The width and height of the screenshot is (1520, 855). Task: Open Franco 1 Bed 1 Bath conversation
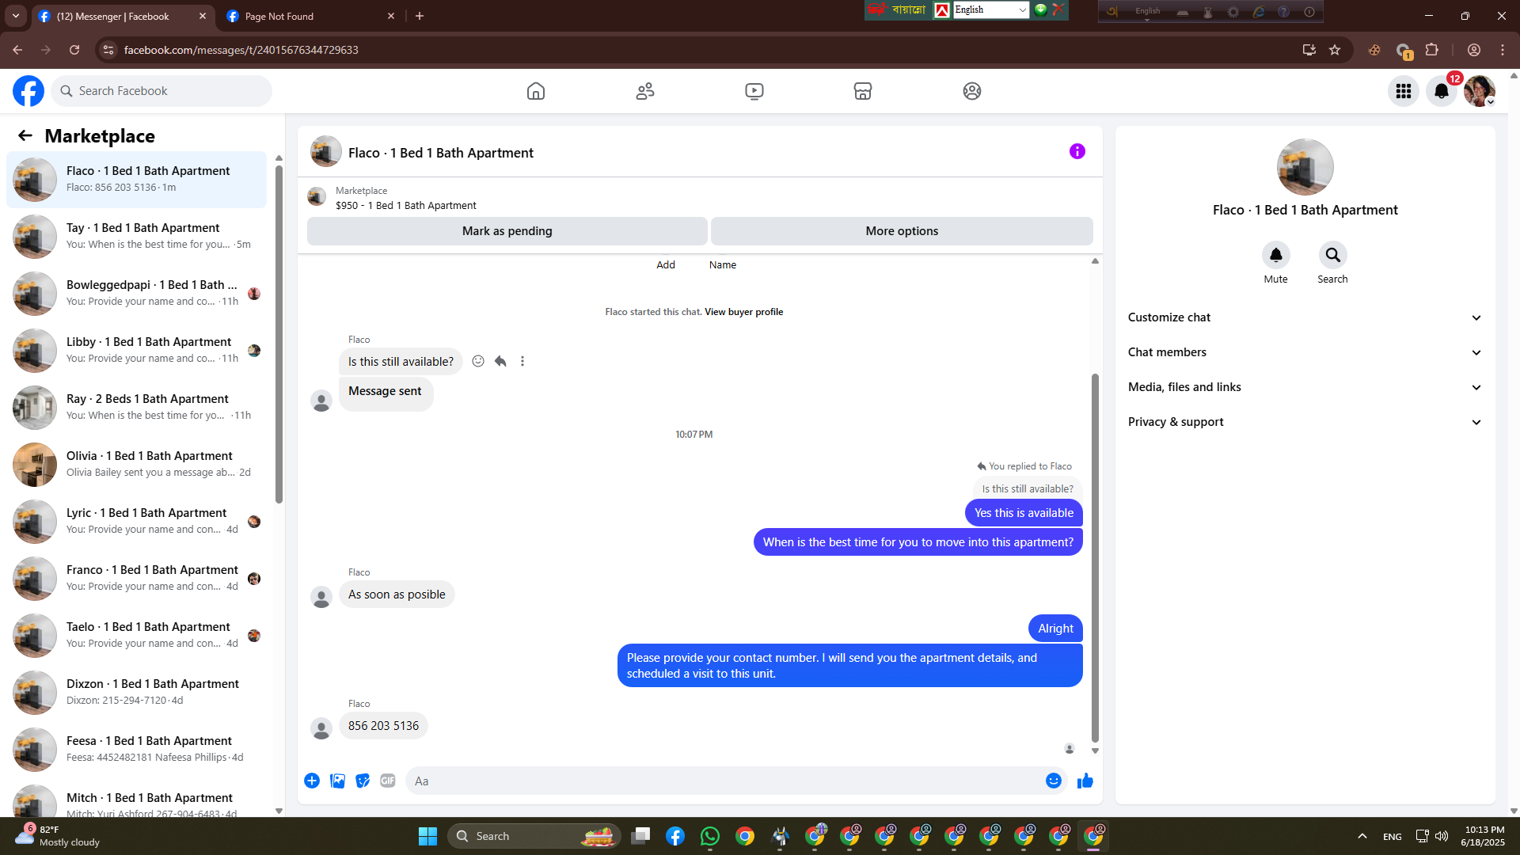click(137, 578)
